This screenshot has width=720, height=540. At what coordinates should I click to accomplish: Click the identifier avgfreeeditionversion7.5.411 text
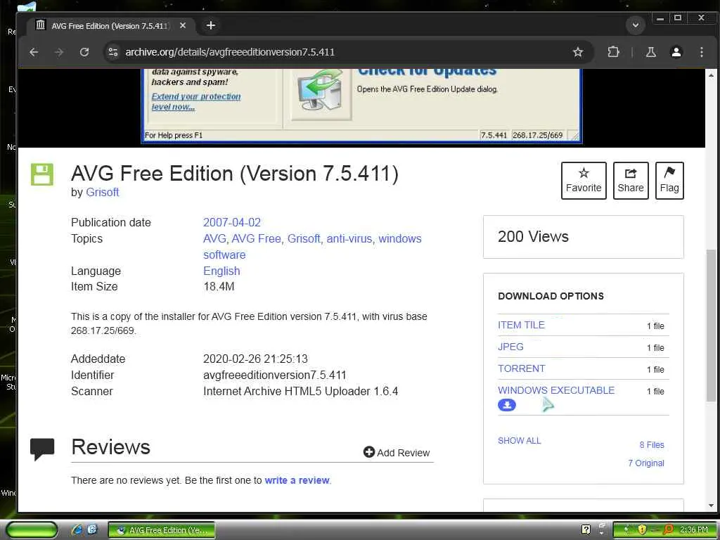[275, 375]
